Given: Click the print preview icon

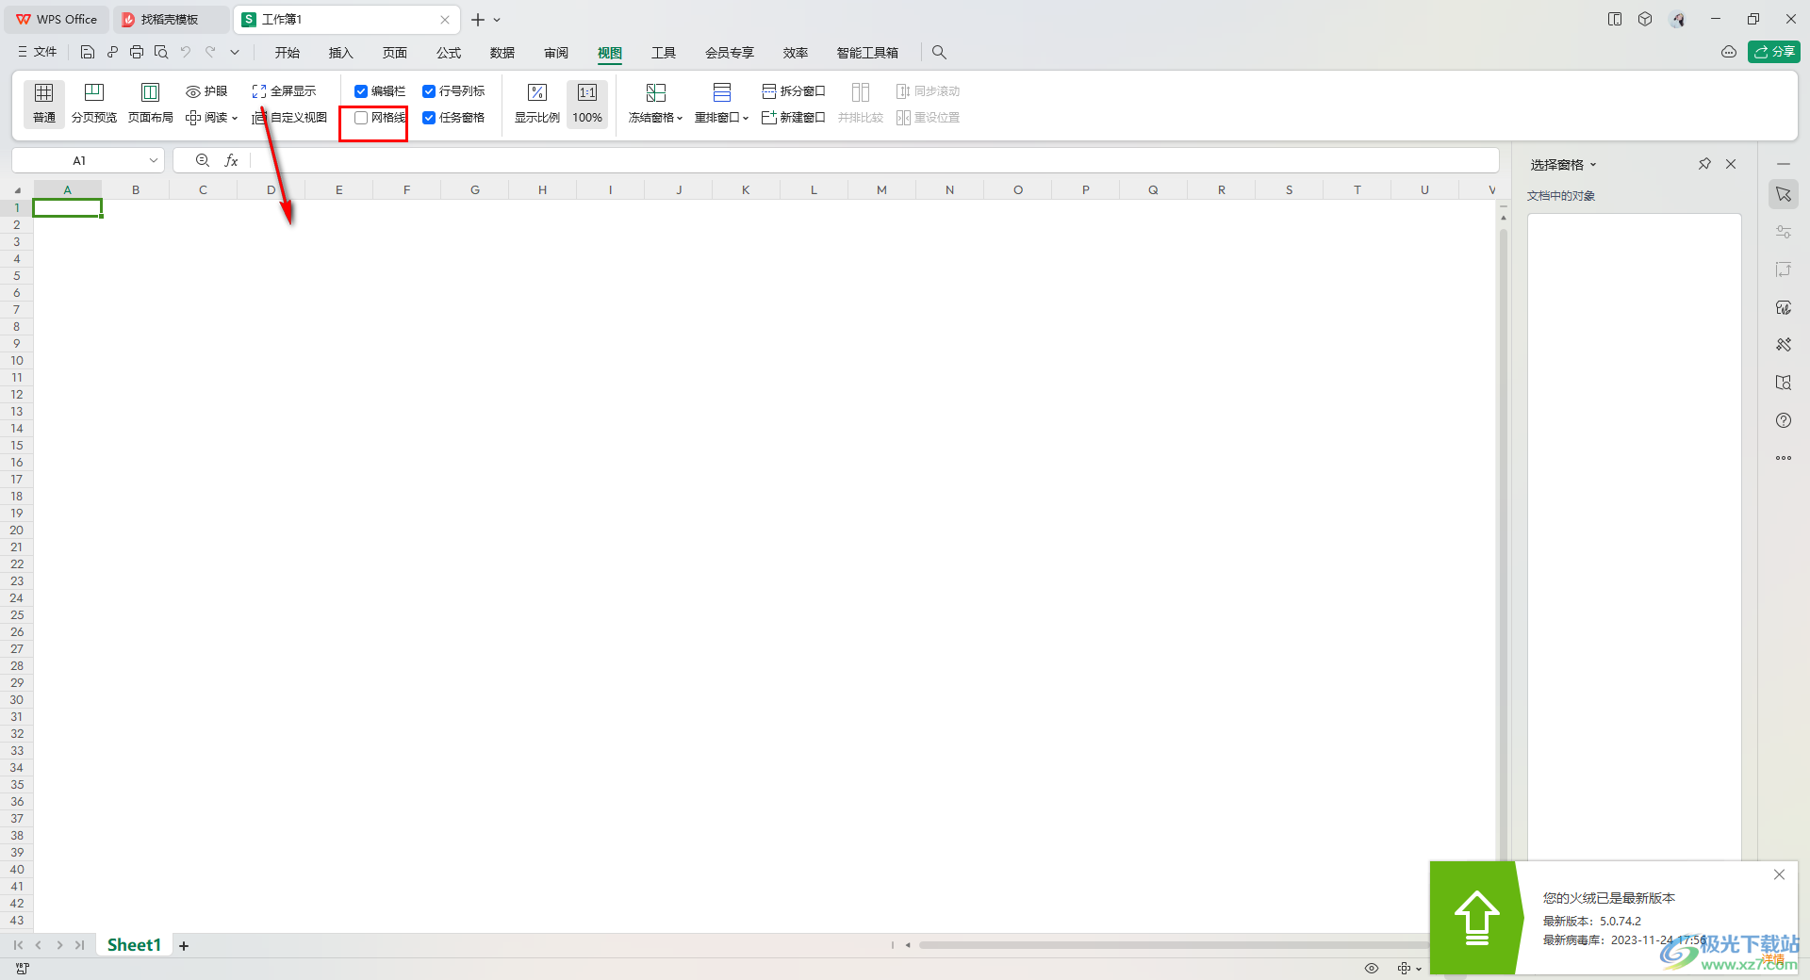Looking at the screenshot, I should tap(161, 52).
